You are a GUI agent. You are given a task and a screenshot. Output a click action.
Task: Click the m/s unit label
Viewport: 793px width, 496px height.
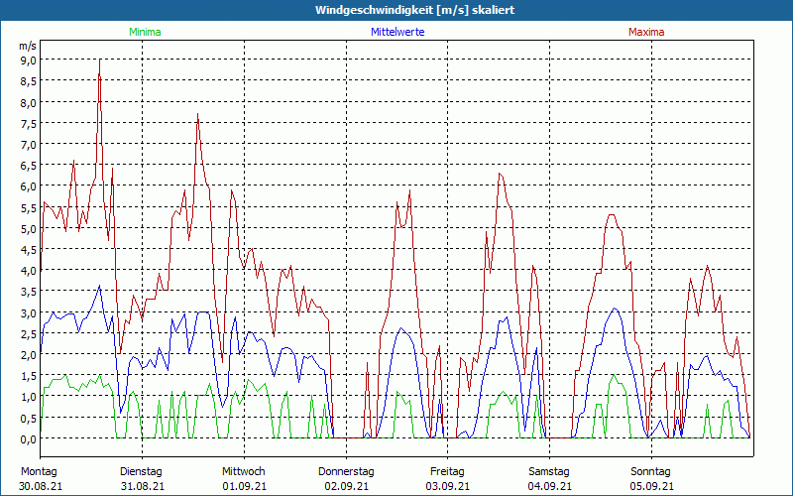point(28,46)
